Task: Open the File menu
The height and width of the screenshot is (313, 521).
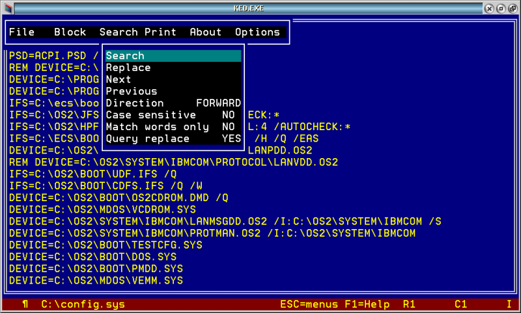Action: [x=21, y=32]
